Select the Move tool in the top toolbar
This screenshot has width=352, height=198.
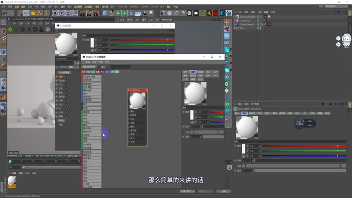pyautogui.click(x=26, y=13)
